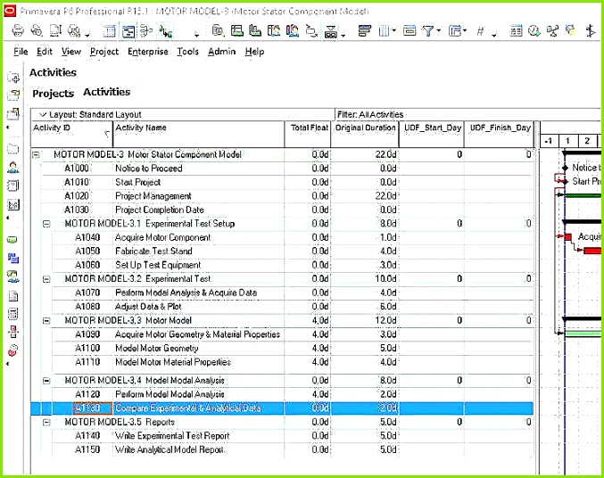The width and height of the screenshot is (604, 478).
Task: Open the Tools menu
Action: click(187, 51)
